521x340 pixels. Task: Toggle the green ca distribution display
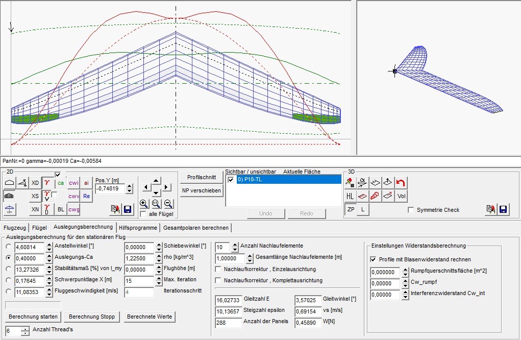pyautogui.click(x=60, y=183)
